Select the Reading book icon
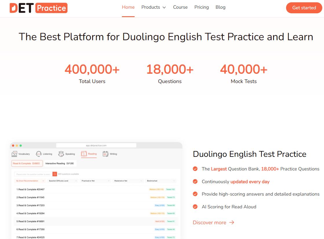Viewport: 324px width, 239px height. (84, 154)
